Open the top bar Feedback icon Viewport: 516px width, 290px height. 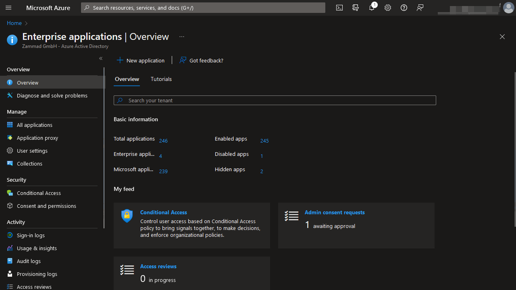tap(420, 8)
